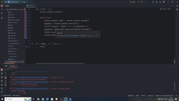Expand the venv folder
The width and height of the screenshot is (179, 101).
click(x=7, y=28)
